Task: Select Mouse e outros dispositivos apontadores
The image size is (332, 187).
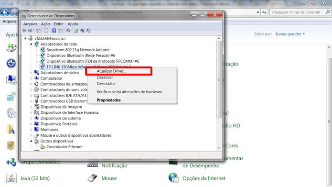Action: 75,135
